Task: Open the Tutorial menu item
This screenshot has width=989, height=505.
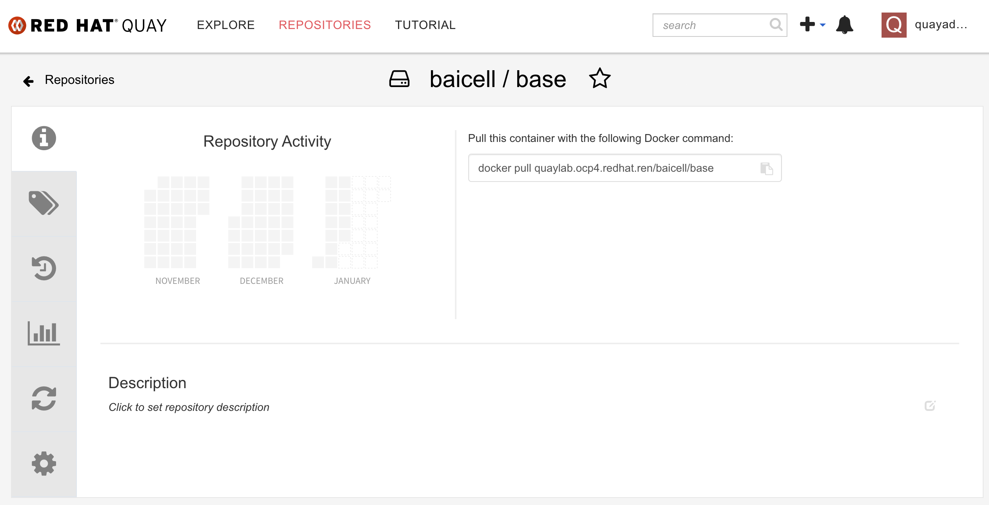Action: click(425, 25)
